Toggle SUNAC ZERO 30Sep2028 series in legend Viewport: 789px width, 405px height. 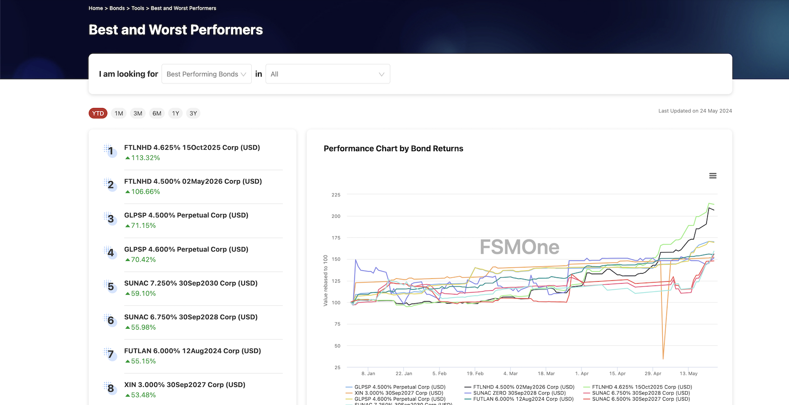[x=515, y=393]
